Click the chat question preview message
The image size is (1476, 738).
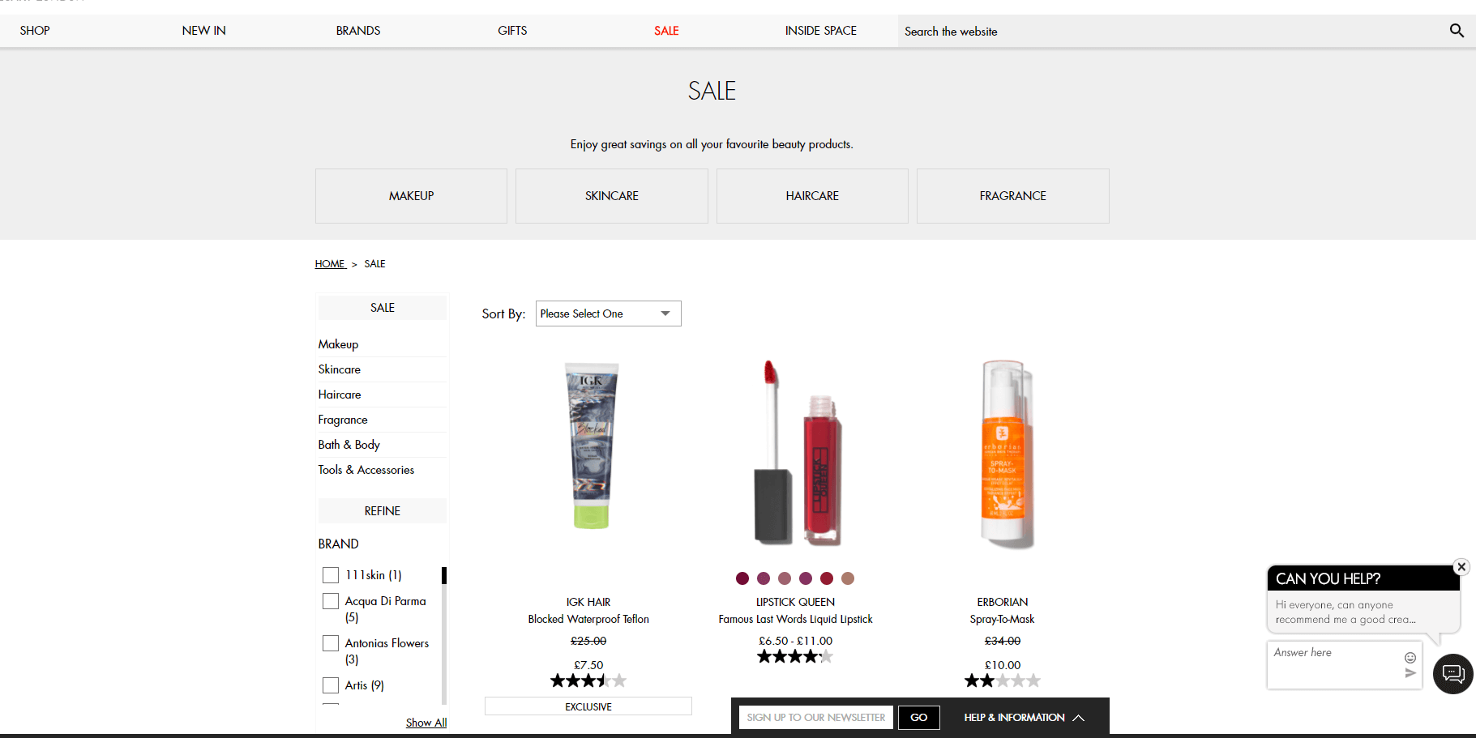[1363, 612]
